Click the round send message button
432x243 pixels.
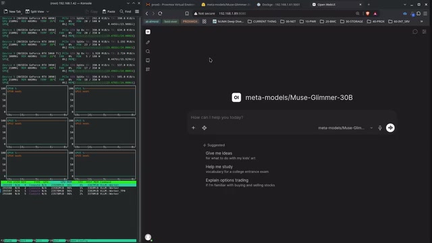(x=390, y=128)
